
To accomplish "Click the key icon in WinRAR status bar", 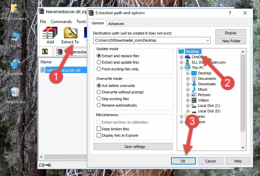I will click(48, 165).
